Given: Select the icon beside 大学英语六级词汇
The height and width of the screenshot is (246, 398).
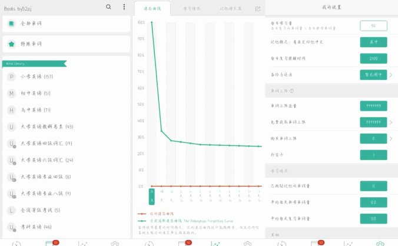Looking at the screenshot, I should 12,160.
